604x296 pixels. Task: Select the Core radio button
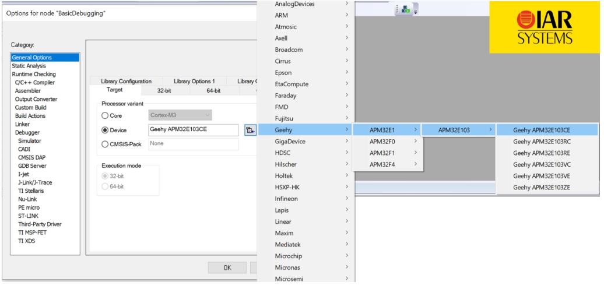click(x=106, y=115)
